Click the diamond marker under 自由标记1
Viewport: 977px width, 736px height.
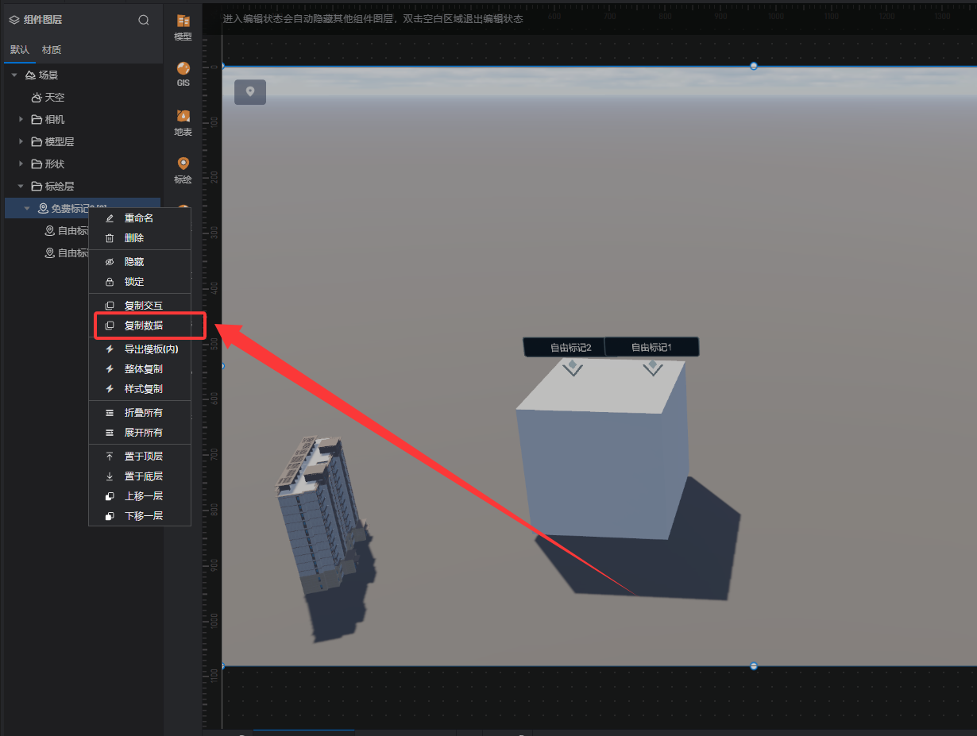coord(652,367)
